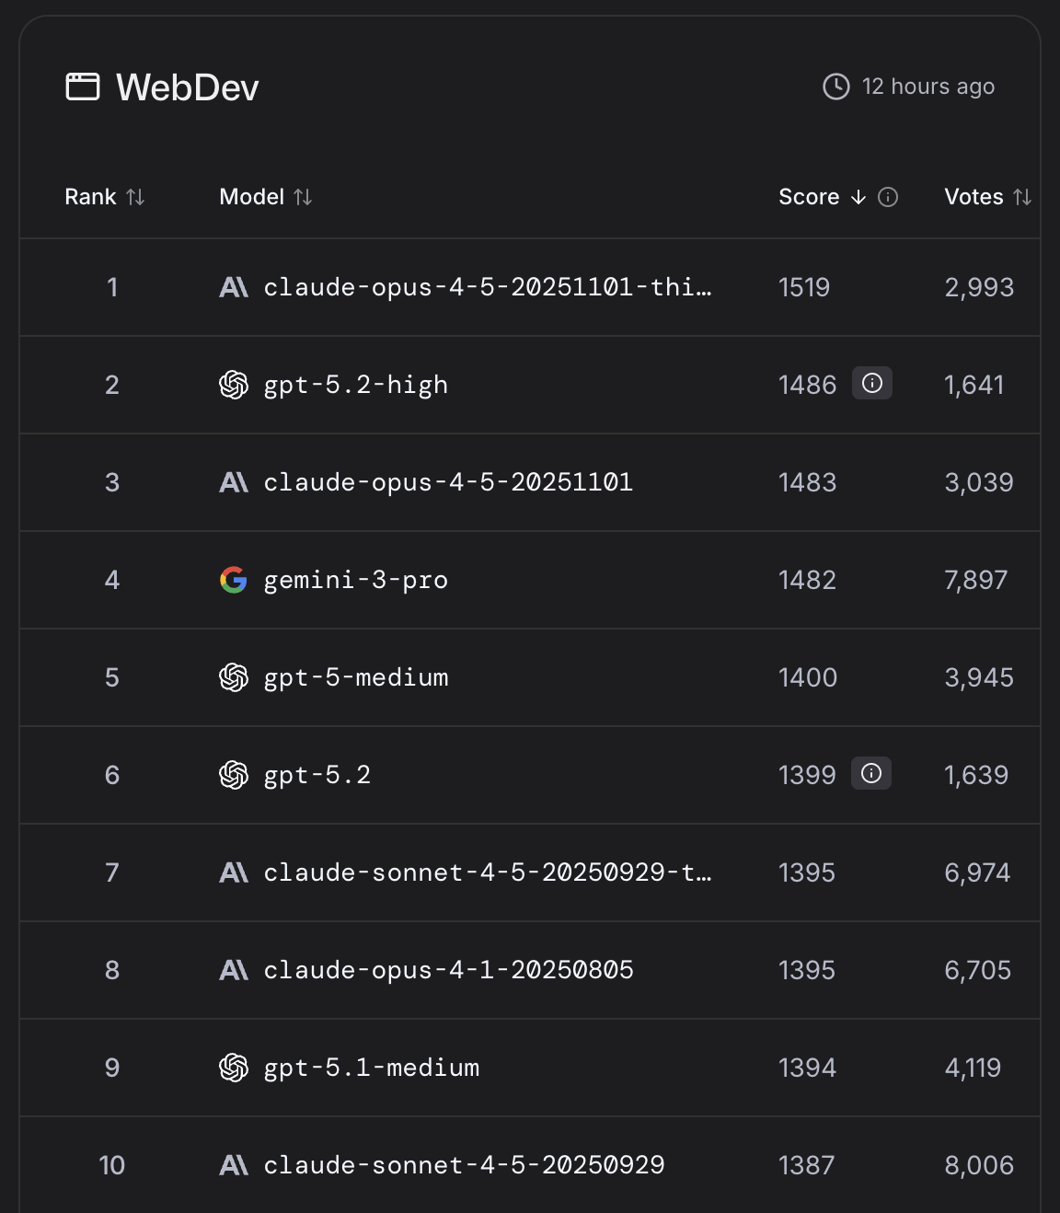Sort by Model column arrows
1060x1213 pixels.
tap(303, 197)
